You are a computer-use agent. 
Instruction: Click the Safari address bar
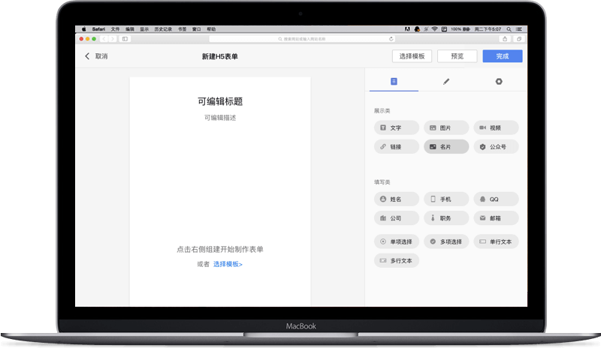point(302,39)
